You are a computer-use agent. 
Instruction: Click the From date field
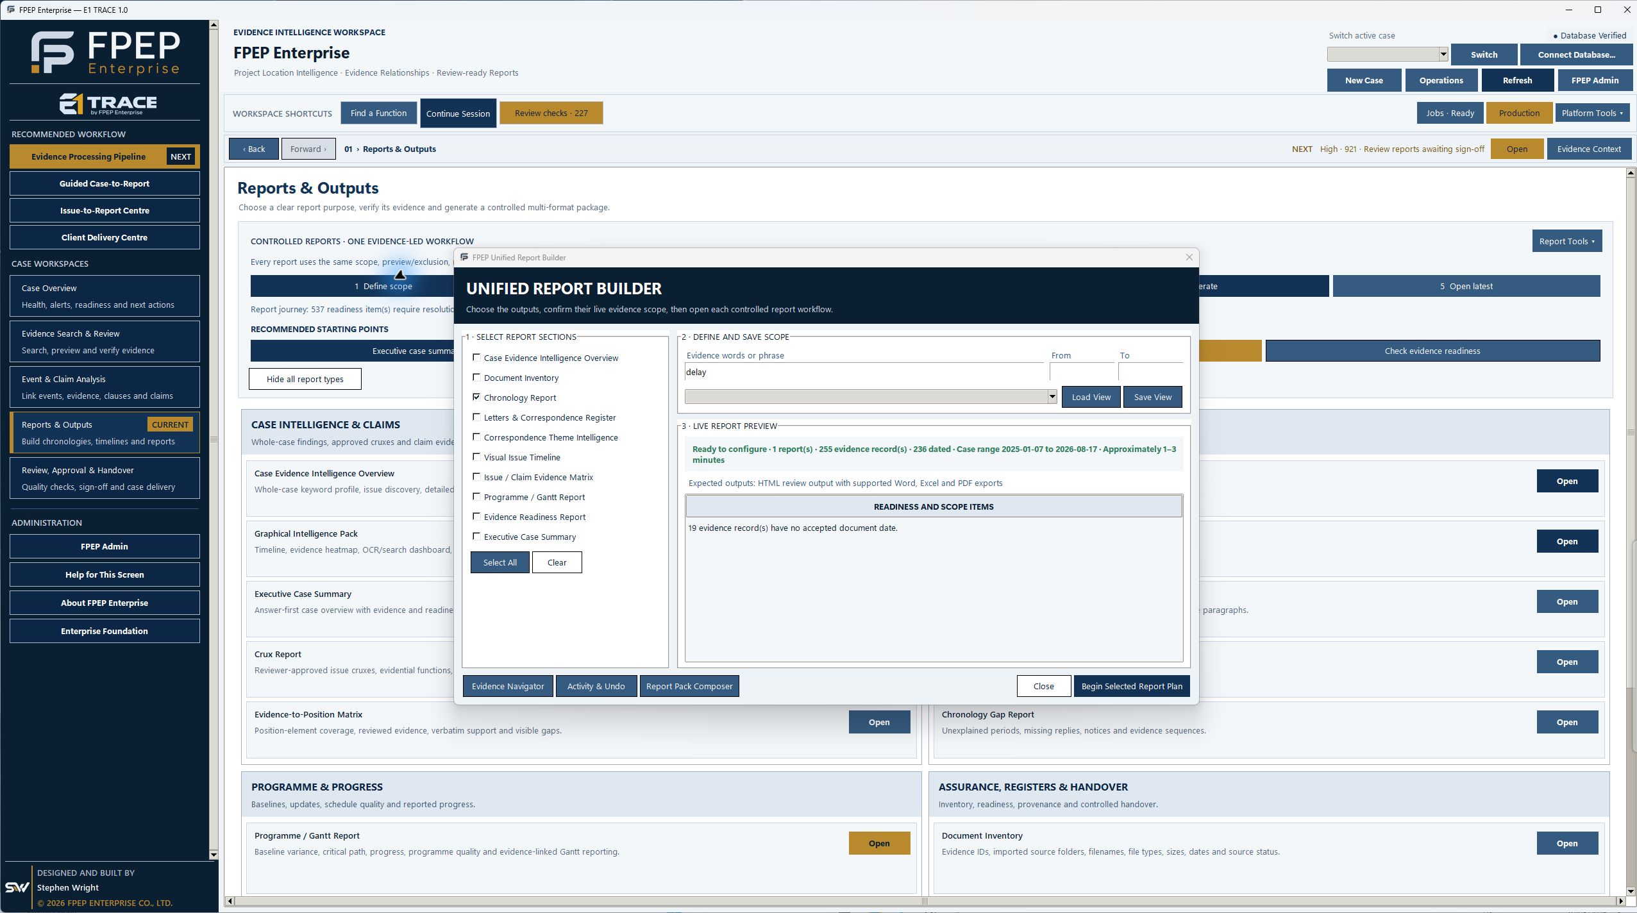coord(1082,373)
